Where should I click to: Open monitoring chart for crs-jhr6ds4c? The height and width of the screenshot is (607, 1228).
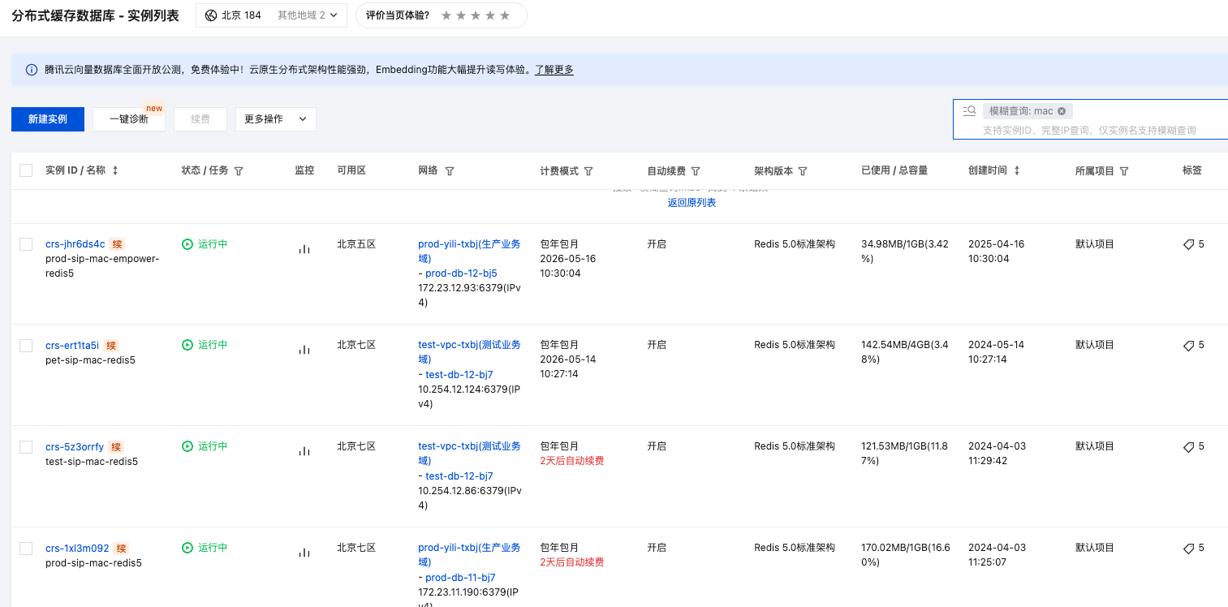(x=304, y=249)
